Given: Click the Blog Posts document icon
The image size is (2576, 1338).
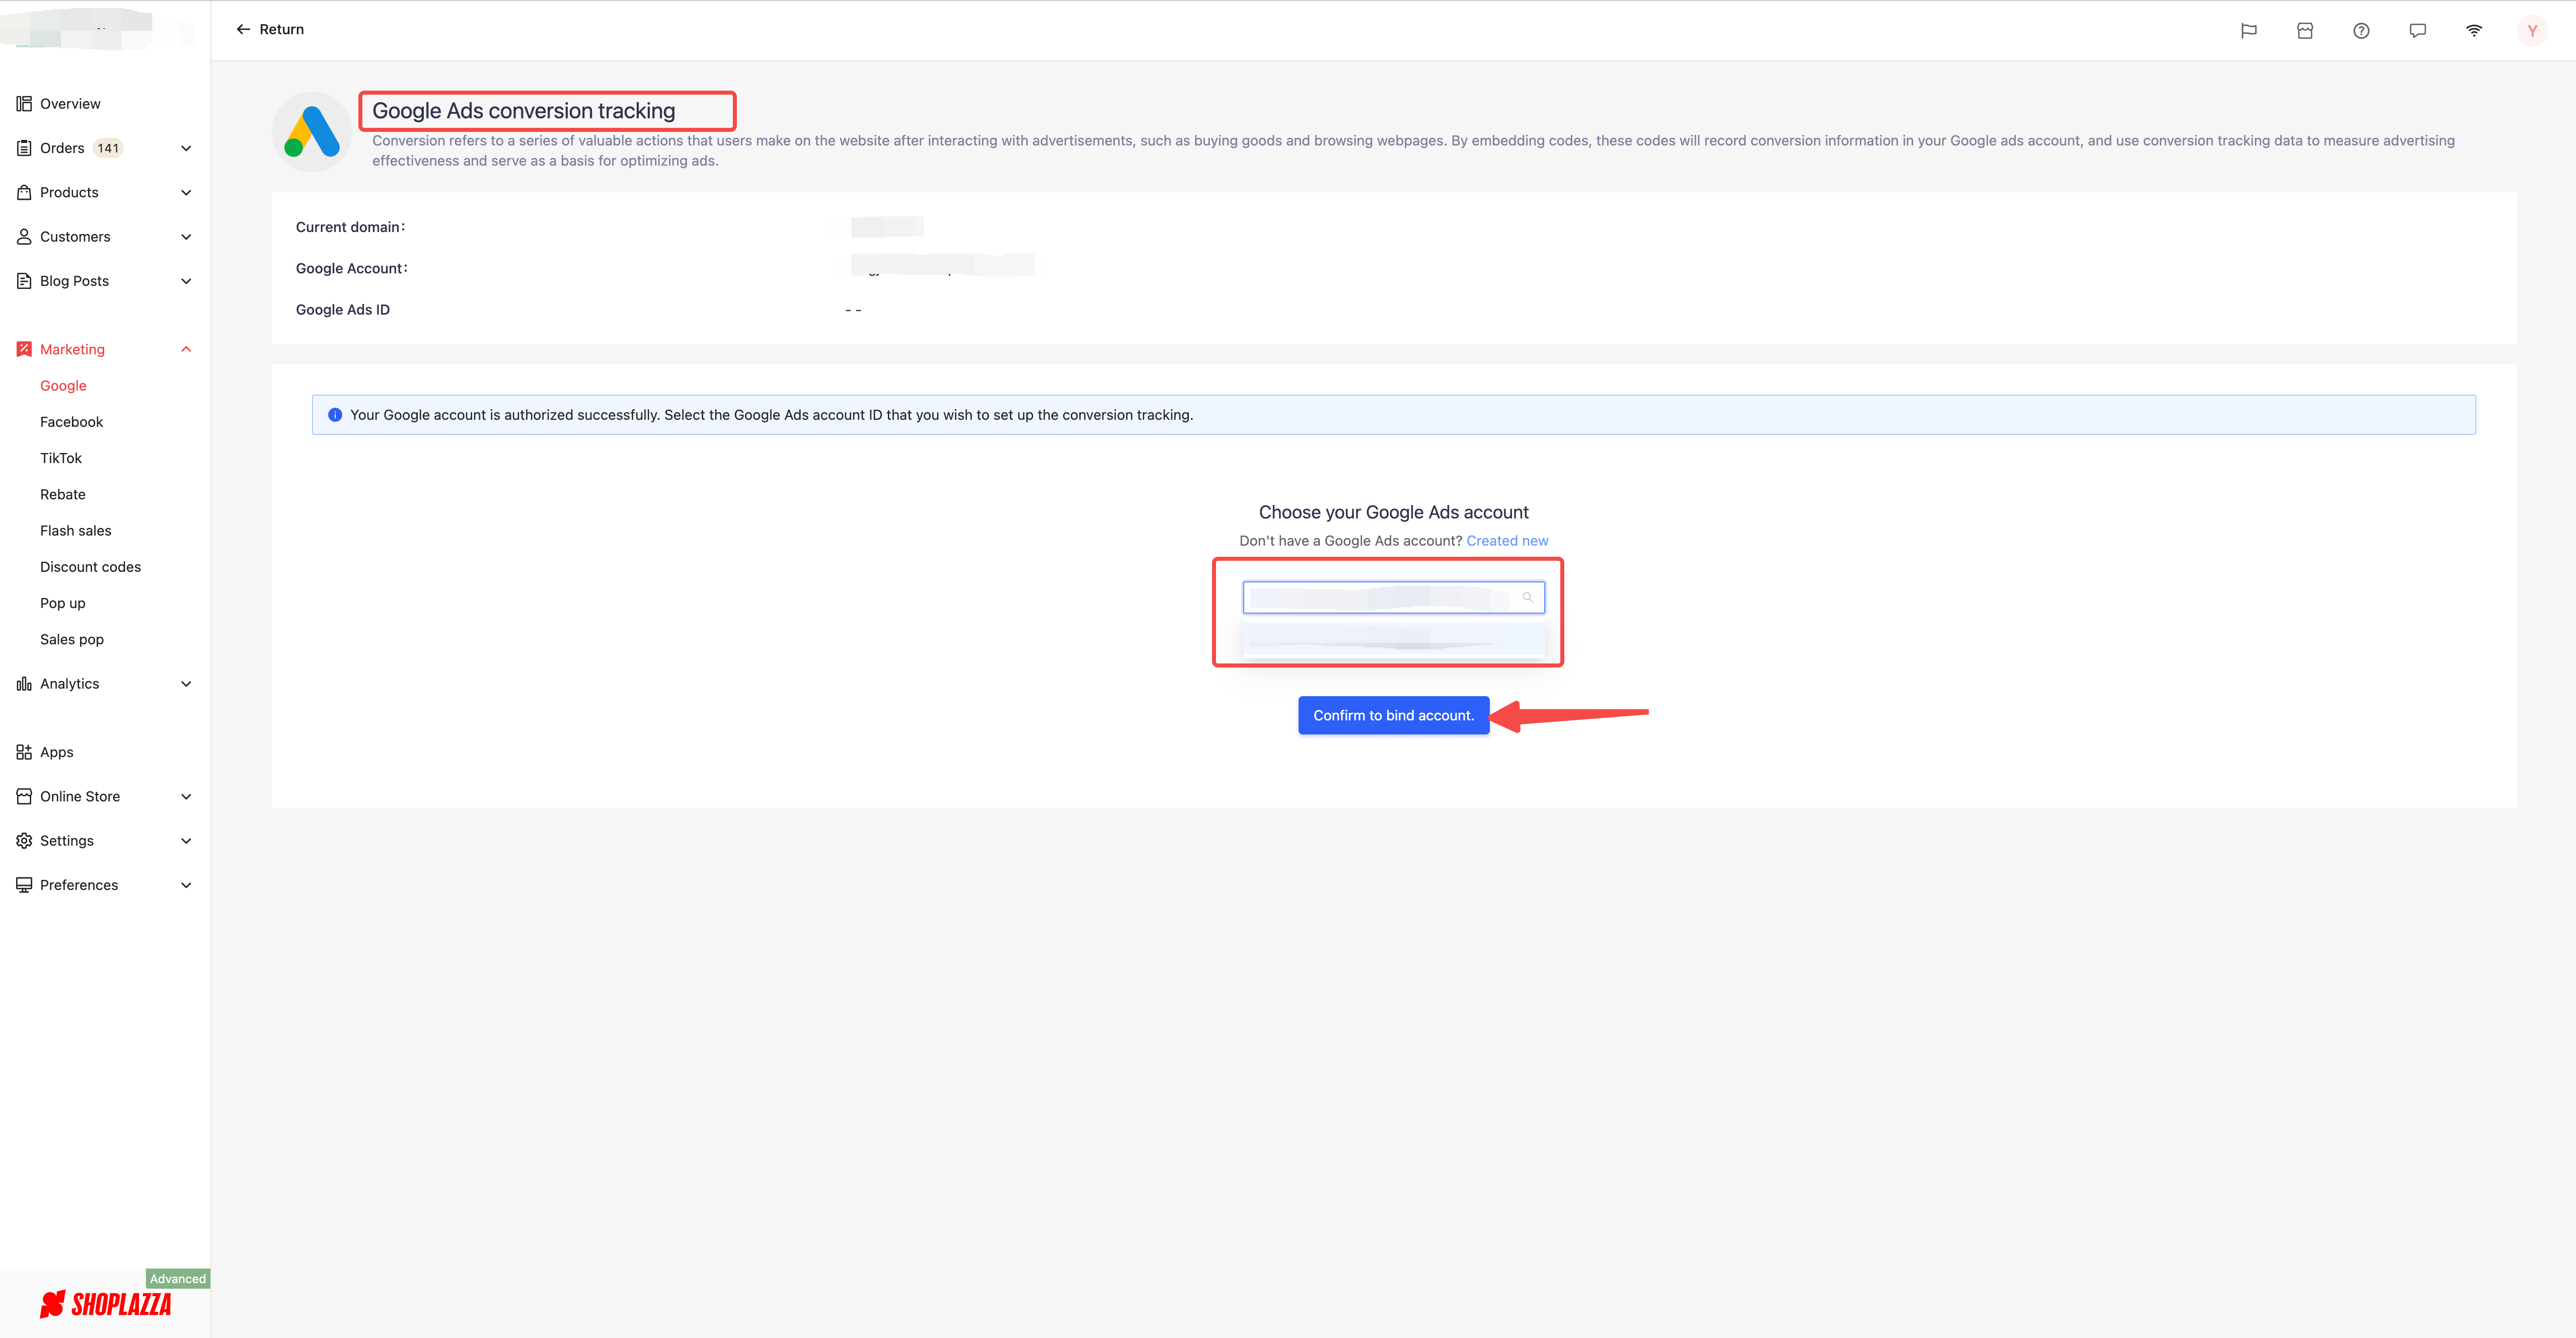Looking at the screenshot, I should point(24,281).
